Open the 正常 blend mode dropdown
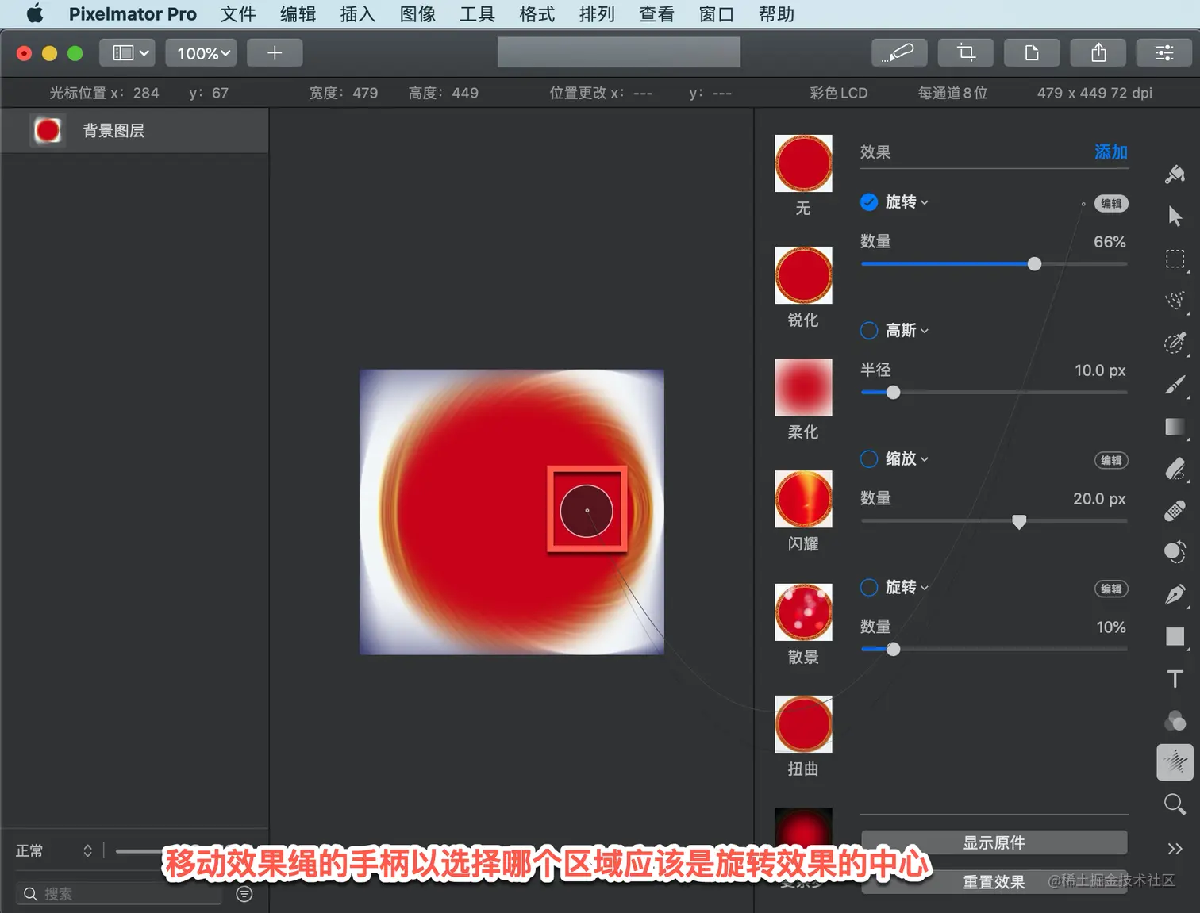 [x=54, y=851]
